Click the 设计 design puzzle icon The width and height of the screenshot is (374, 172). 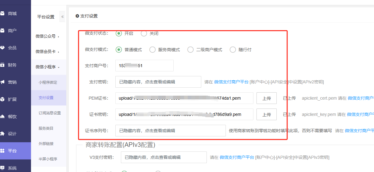tap(2, 134)
